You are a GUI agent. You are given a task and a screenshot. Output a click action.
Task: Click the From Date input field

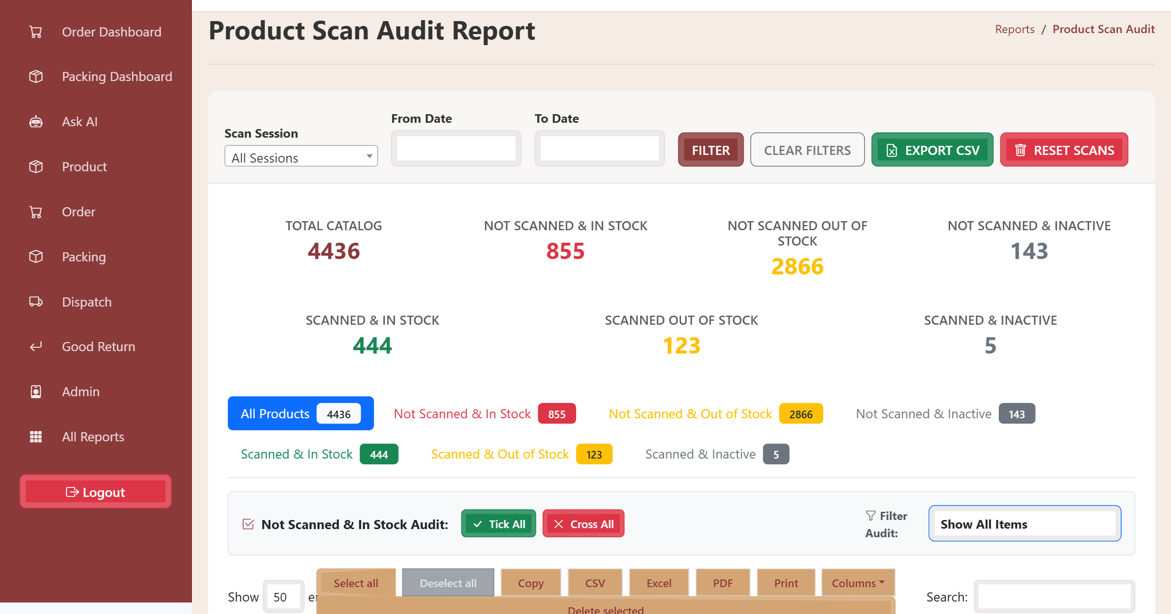(x=456, y=148)
